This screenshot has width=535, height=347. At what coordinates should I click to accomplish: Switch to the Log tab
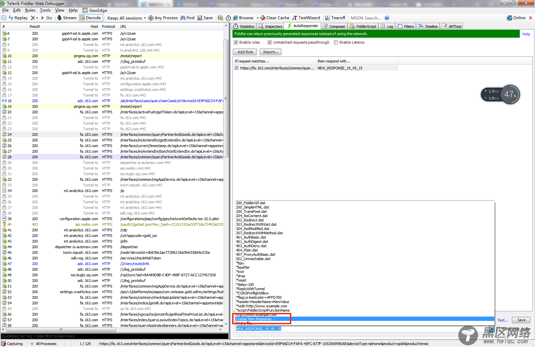[x=387, y=26]
